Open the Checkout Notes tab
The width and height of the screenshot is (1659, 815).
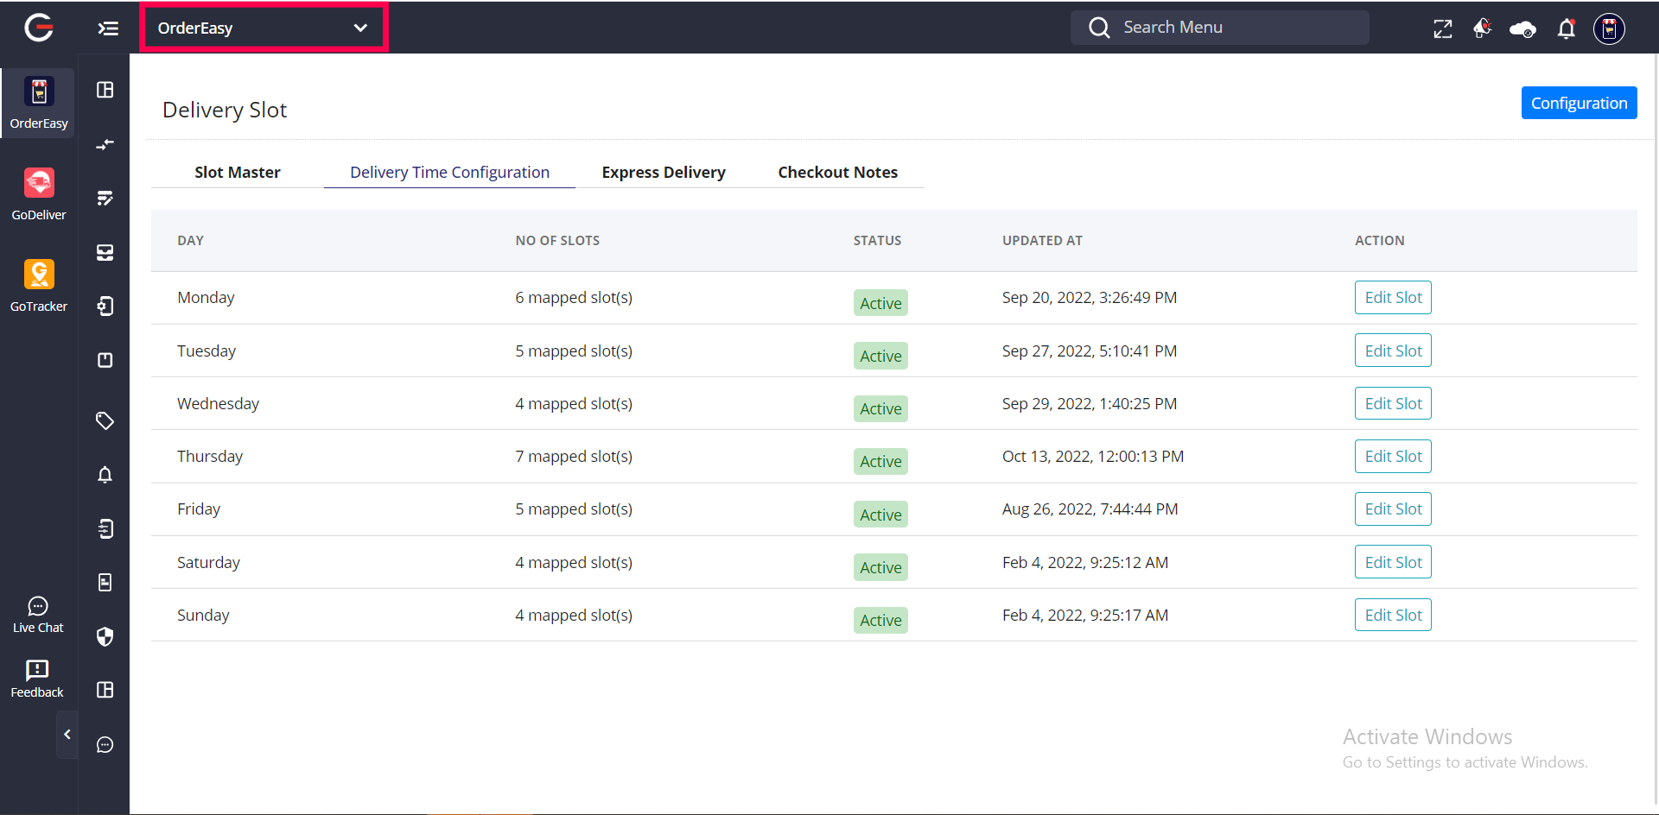click(837, 172)
